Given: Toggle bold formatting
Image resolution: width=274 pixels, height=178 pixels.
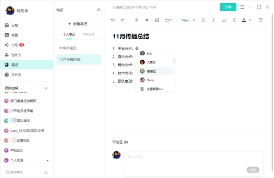Looking at the screenshot, I should point(203,20).
